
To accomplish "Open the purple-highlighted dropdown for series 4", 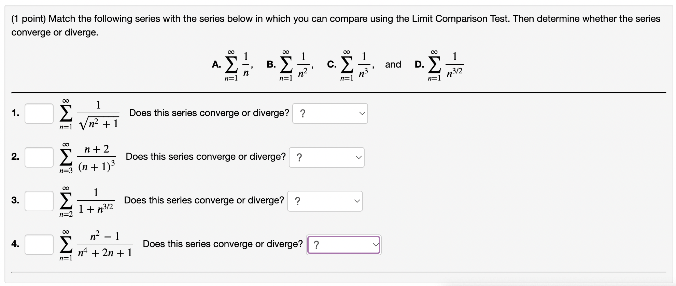I will 343,244.
